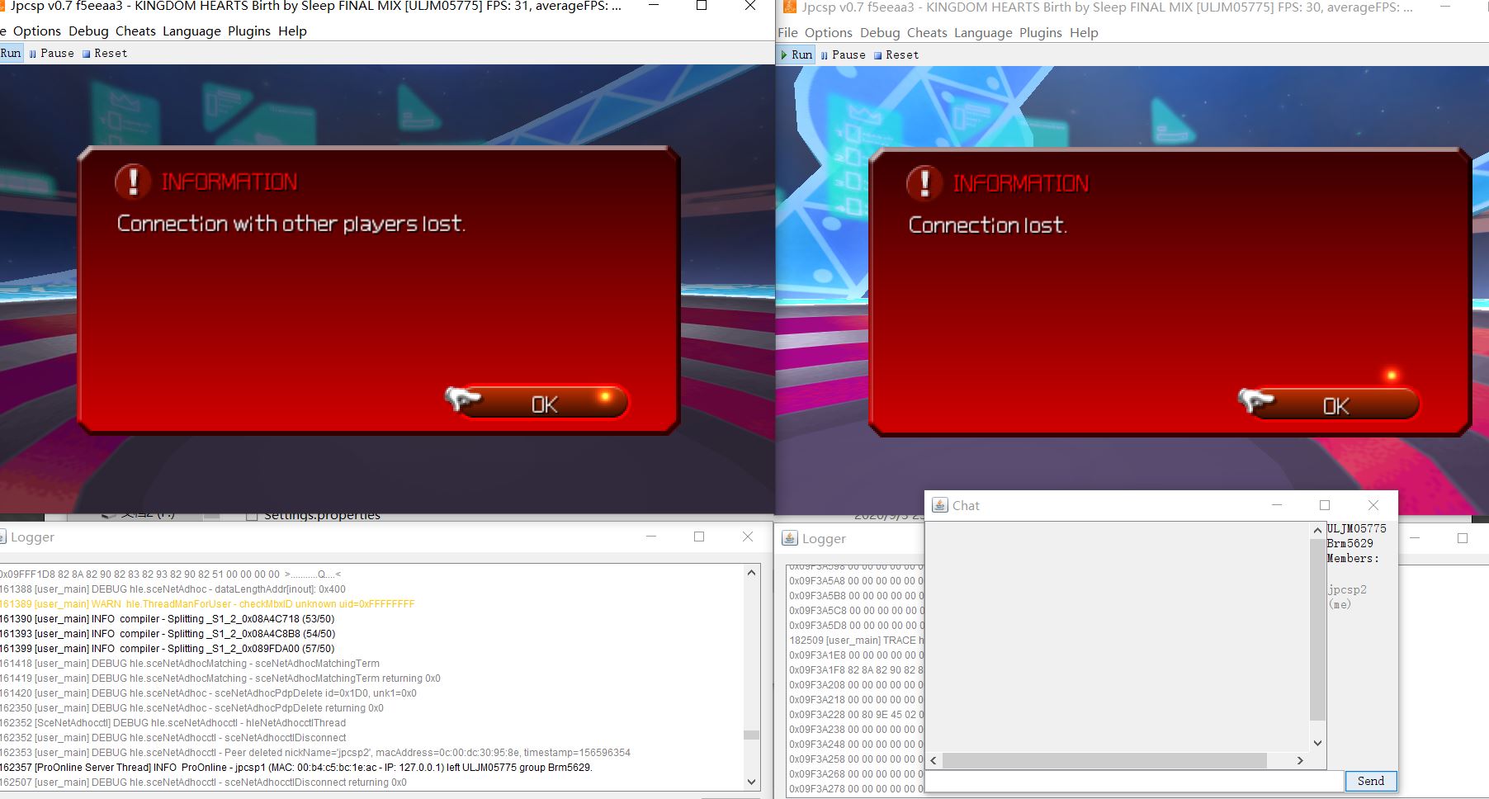Open the Plugins menu in the left Jpcsp window
This screenshot has width=1489, height=799.
(x=248, y=31)
